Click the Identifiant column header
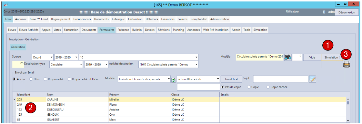The width and height of the screenshot is (362, 124). point(31,94)
